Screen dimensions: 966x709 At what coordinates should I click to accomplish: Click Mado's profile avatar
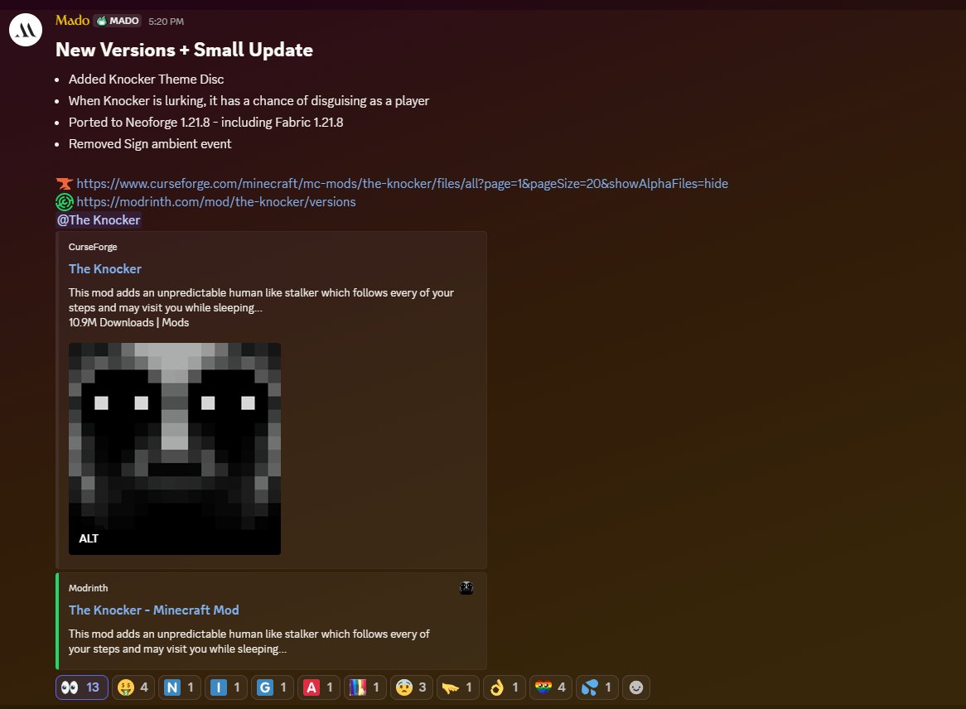point(25,30)
